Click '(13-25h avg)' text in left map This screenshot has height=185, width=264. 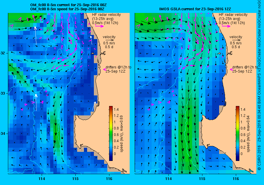coord(103,19)
